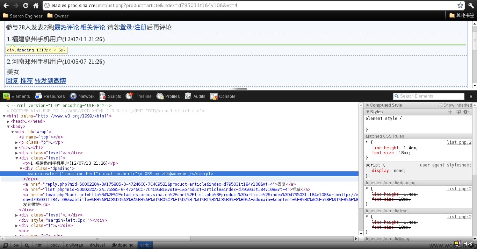Go back with the browser back arrow
Viewport: 477px width, 249px height.
6,6
